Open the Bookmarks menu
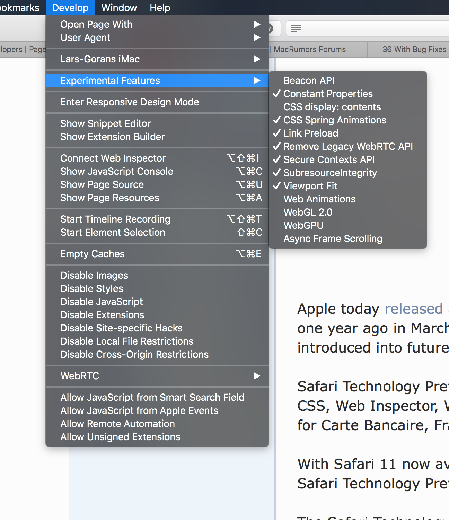The image size is (449, 520). (x=19, y=8)
